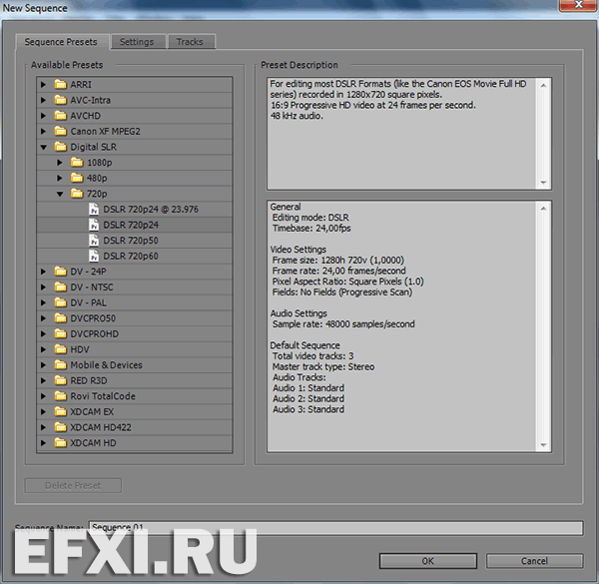The width and height of the screenshot is (599, 584).
Task: Click the ARRI folder icon
Action: tap(60, 84)
